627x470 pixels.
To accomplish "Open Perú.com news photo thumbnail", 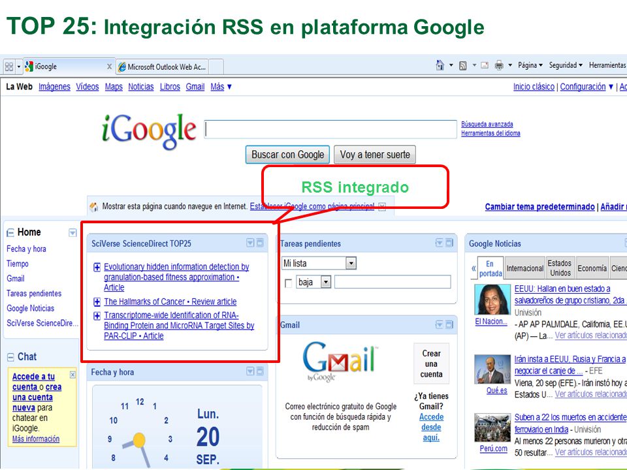I will point(492,428).
